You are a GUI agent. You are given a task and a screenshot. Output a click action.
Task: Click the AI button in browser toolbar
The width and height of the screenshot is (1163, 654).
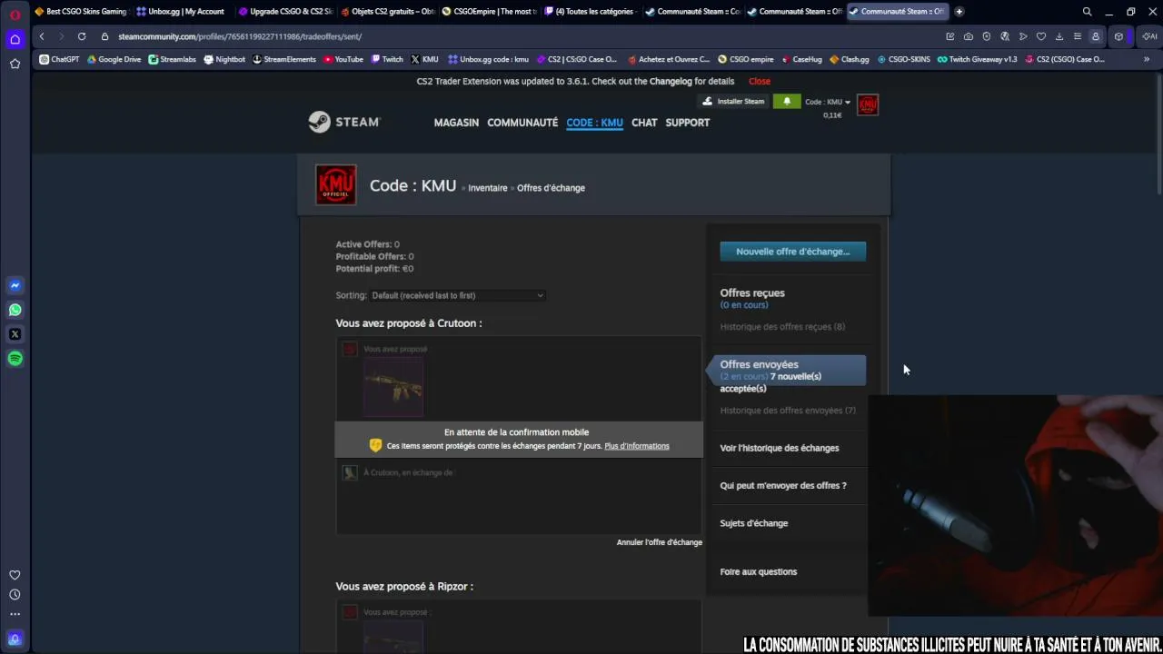tap(1148, 36)
